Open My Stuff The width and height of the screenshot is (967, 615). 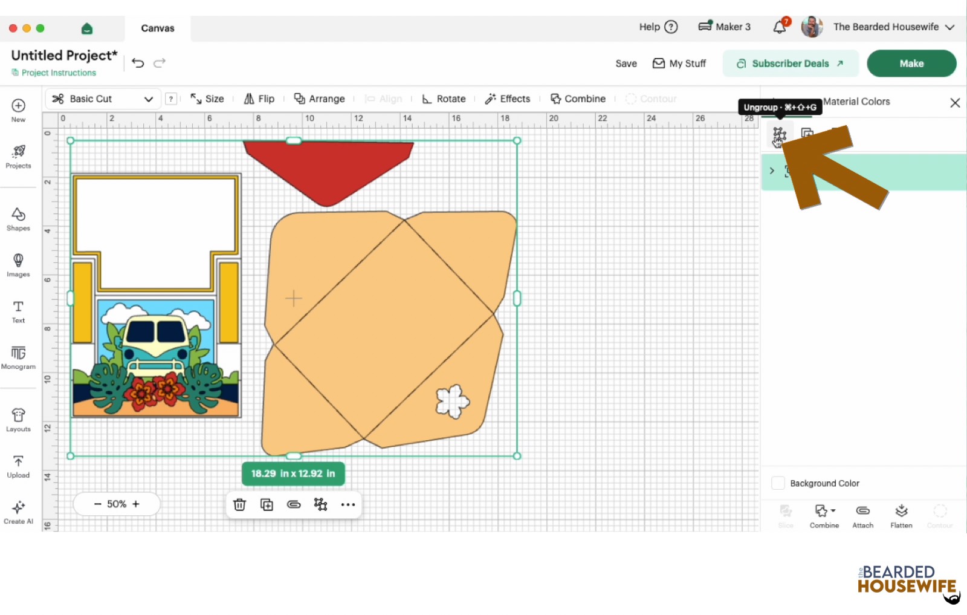point(679,63)
